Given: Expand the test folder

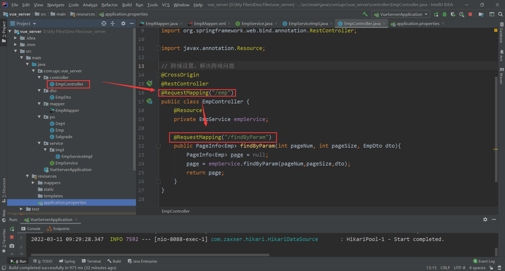Looking at the screenshot, I should (x=21, y=209).
